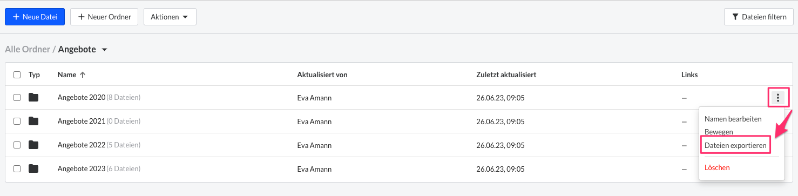Expand the Aktionen dropdown
798x196 pixels.
[x=170, y=17]
